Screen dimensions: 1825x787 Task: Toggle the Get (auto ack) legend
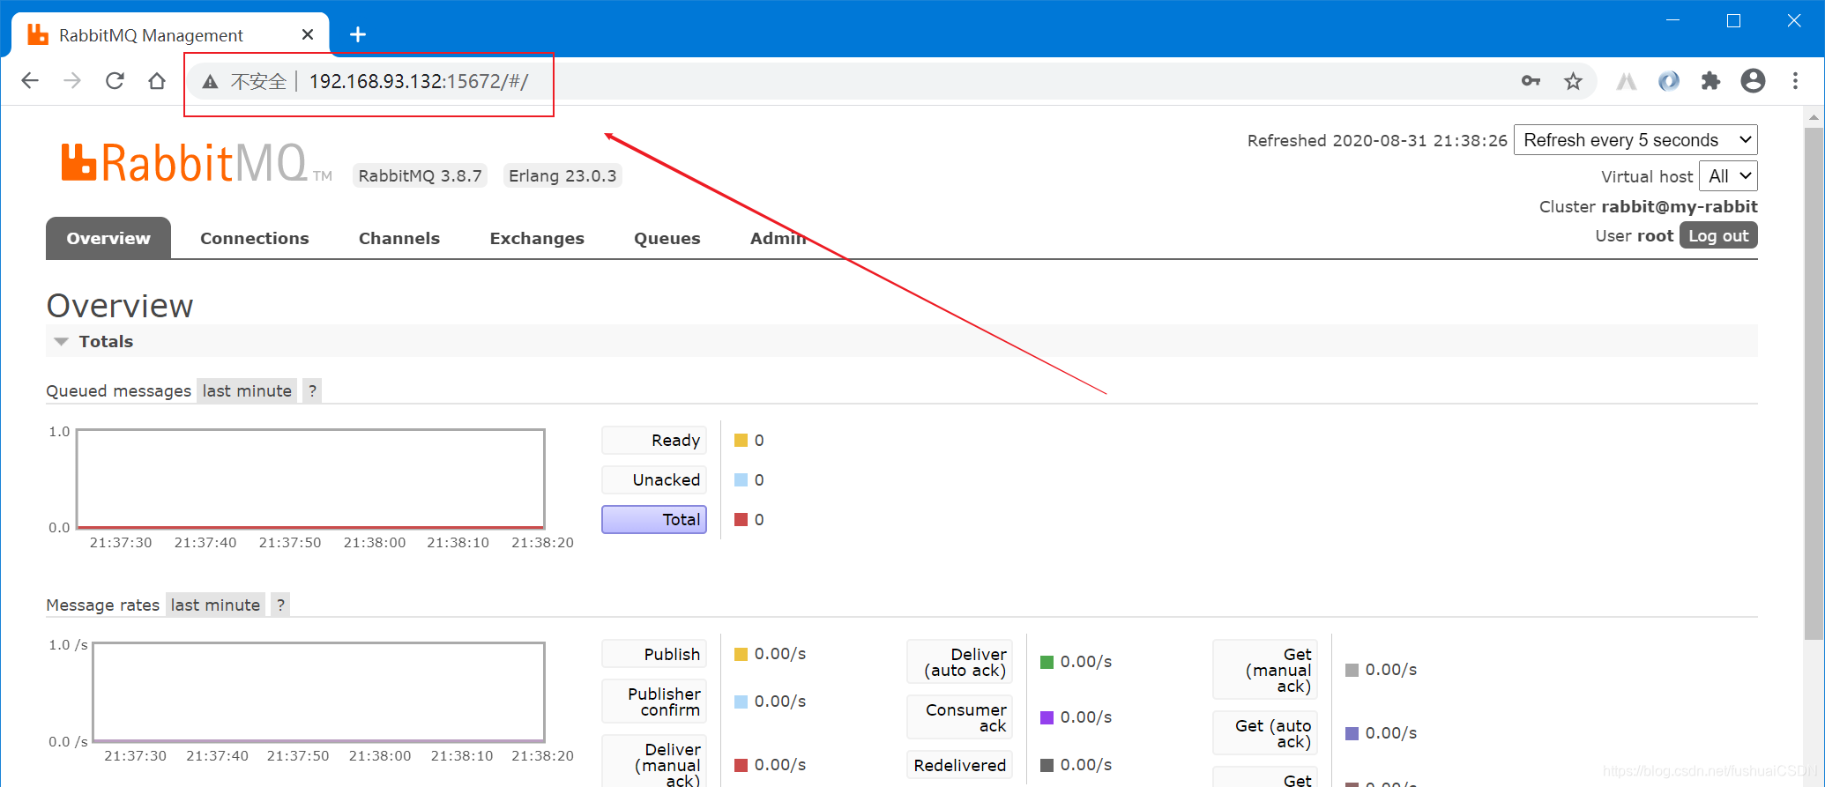(1265, 733)
